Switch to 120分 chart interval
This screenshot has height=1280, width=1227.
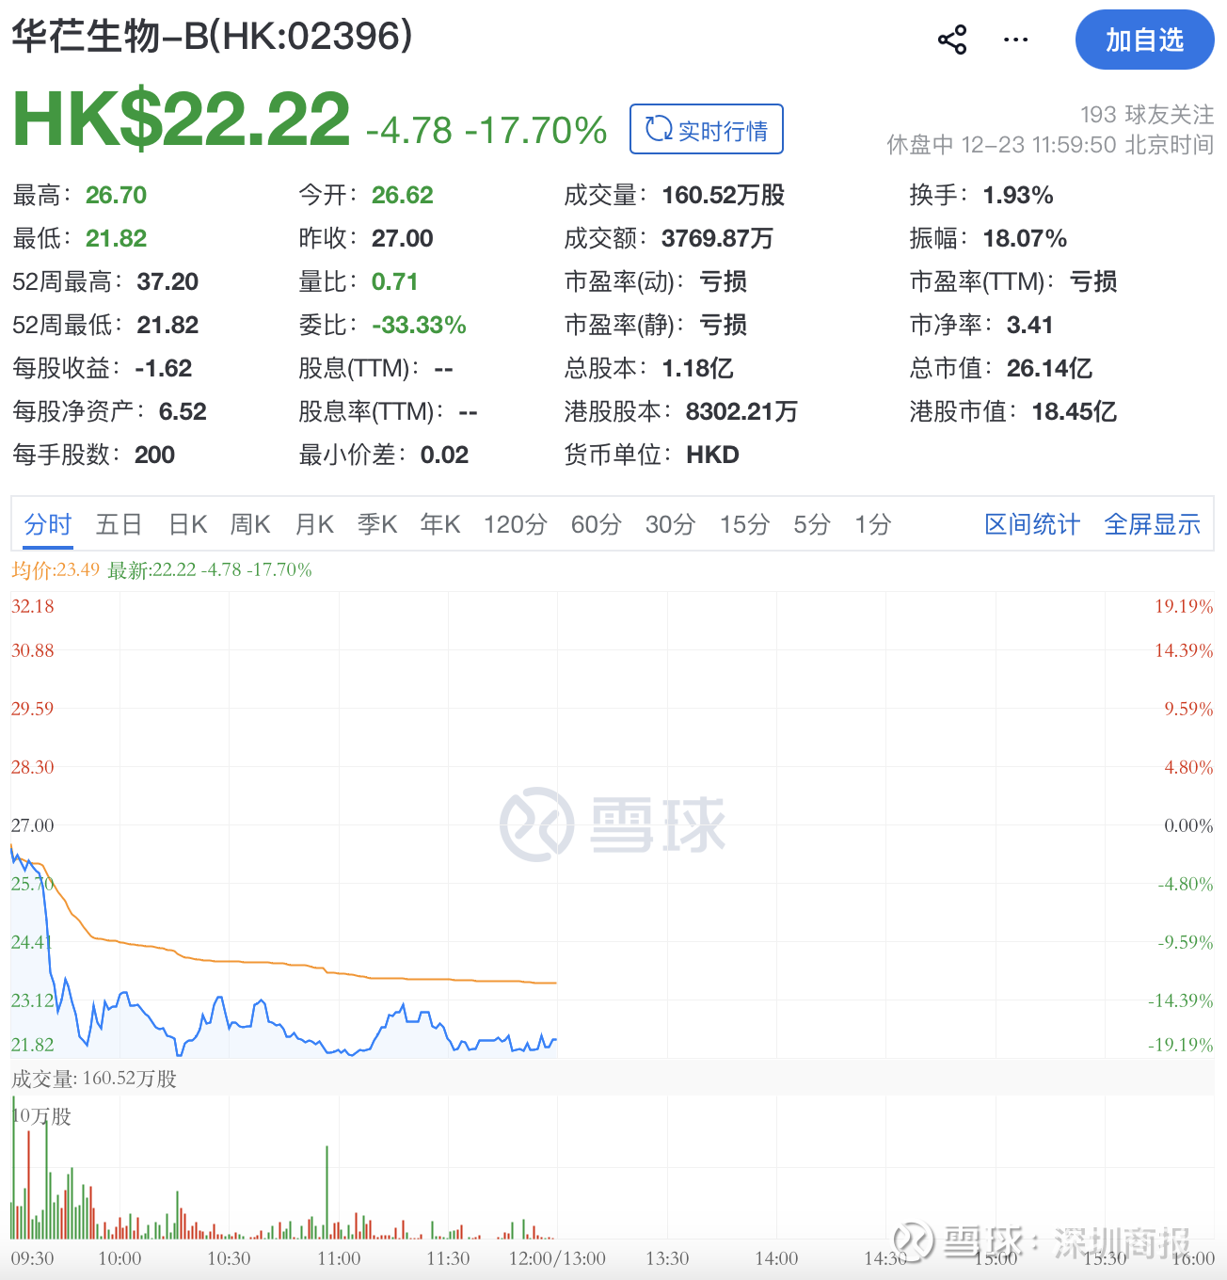click(x=516, y=524)
